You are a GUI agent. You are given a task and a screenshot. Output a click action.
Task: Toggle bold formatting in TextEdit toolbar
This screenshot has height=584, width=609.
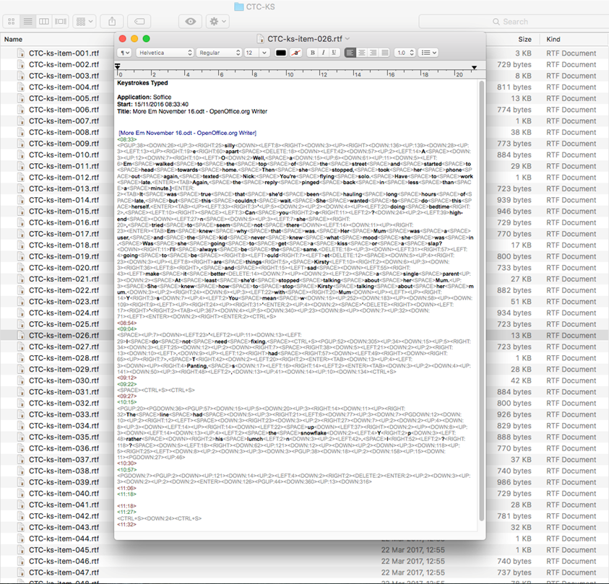click(x=313, y=53)
